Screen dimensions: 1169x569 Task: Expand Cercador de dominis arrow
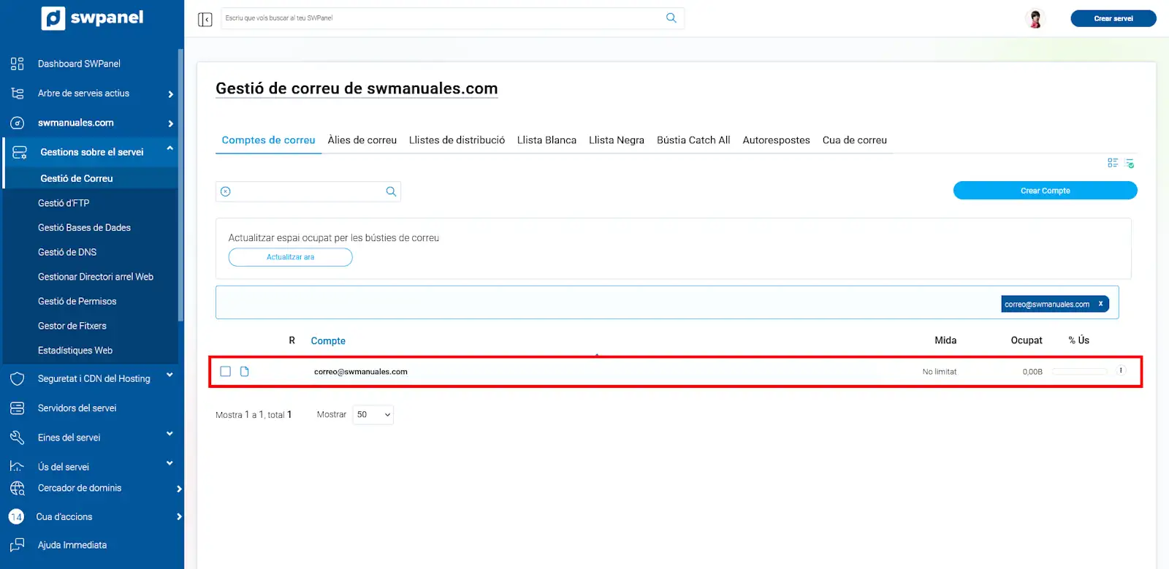pyautogui.click(x=179, y=489)
